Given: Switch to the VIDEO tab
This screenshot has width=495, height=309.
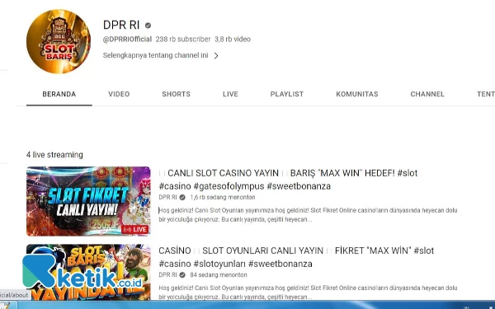Looking at the screenshot, I should pos(119,94).
